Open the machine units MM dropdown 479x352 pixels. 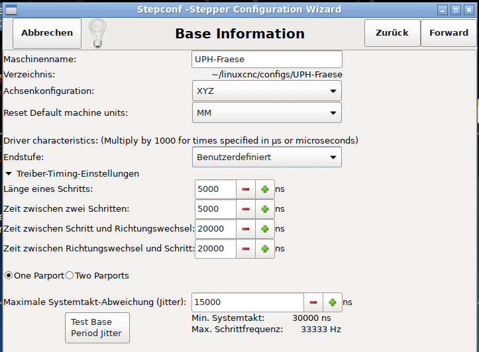(266, 112)
